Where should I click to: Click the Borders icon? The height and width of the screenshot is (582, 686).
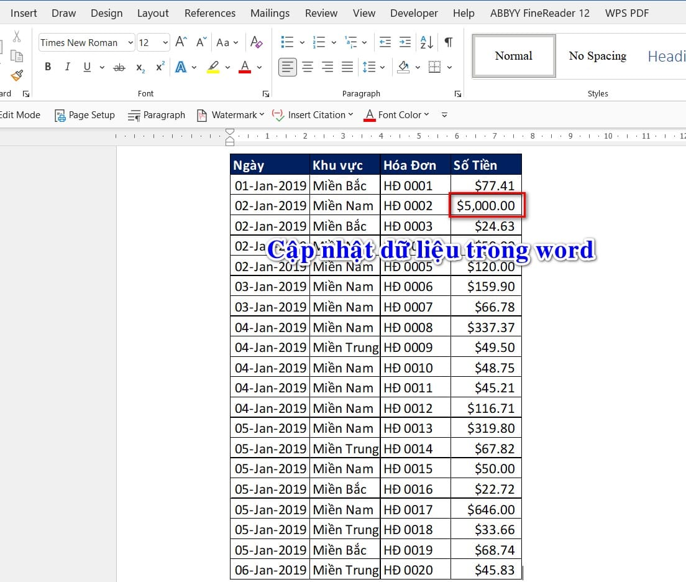(434, 67)
